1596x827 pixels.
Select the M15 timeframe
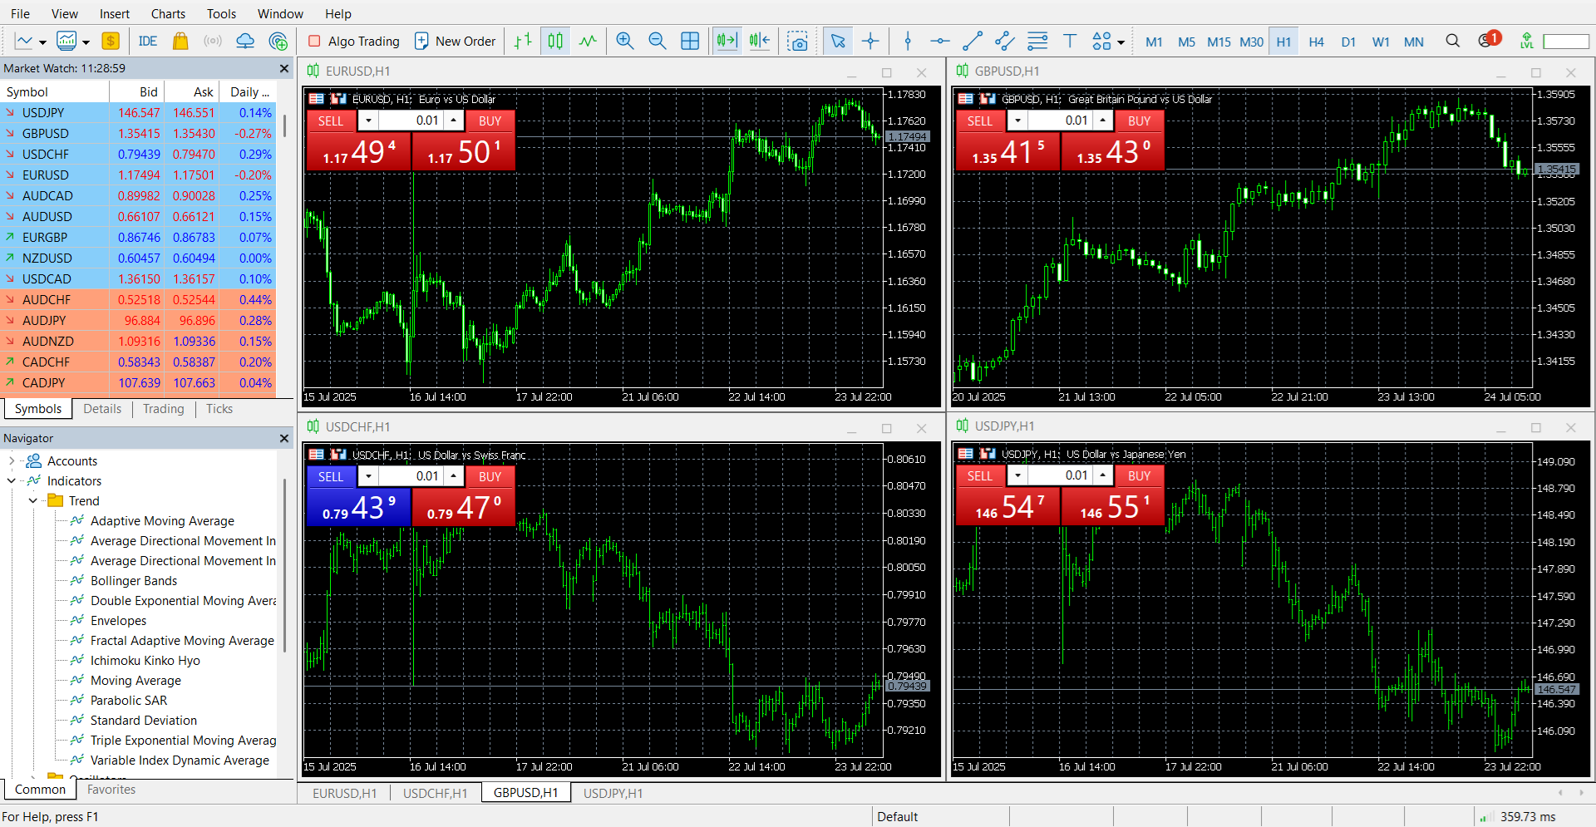point(1219,42)
